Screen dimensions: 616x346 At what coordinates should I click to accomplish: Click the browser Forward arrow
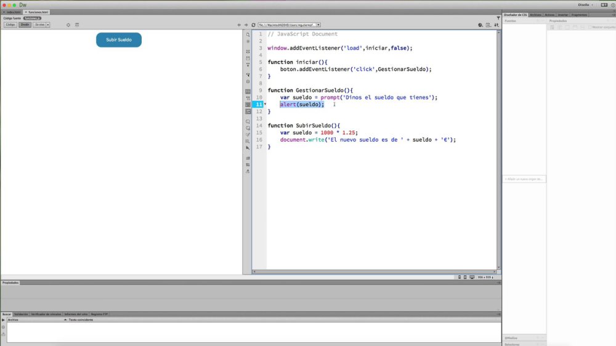[246, 25]
